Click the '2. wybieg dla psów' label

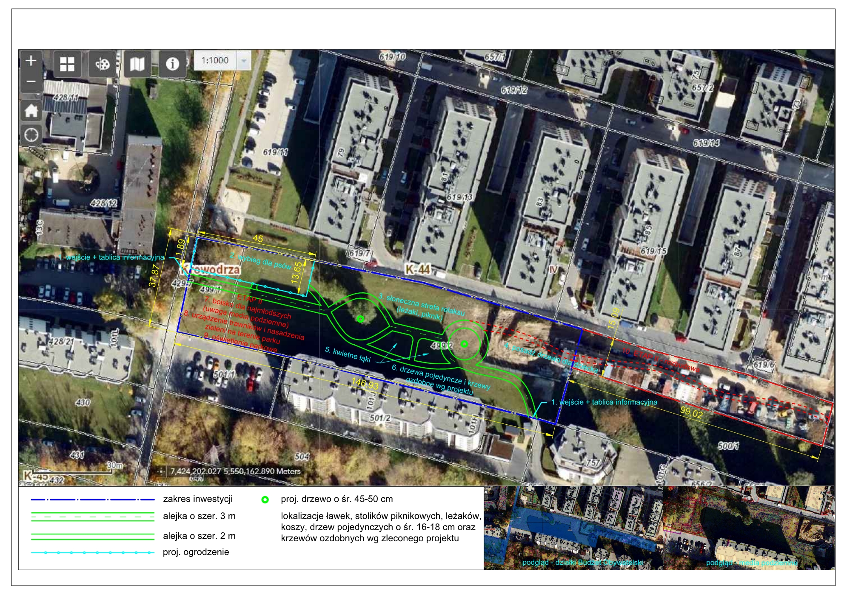pyautogui.click(x=260, y=261)
